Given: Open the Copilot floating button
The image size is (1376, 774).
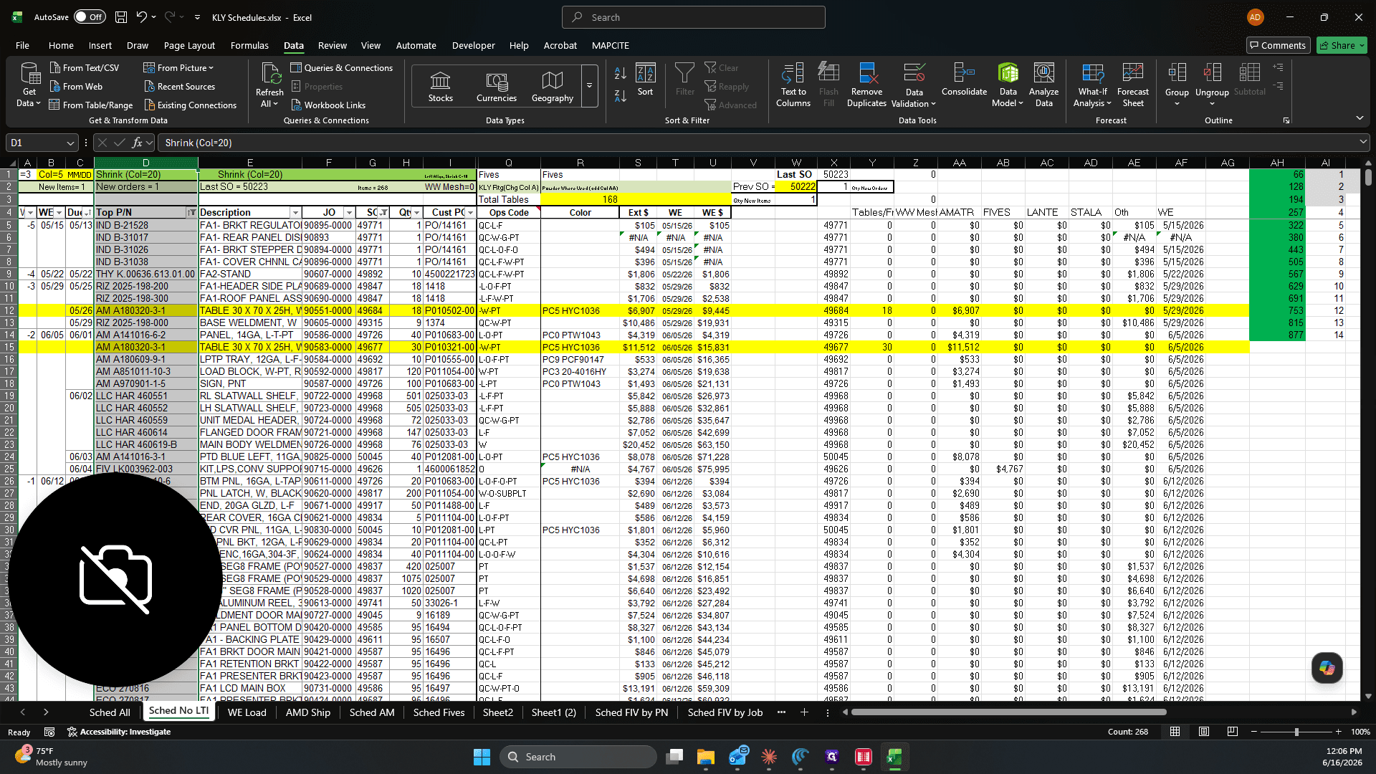Looking at the screenshot, I should tap(1327, 668).
